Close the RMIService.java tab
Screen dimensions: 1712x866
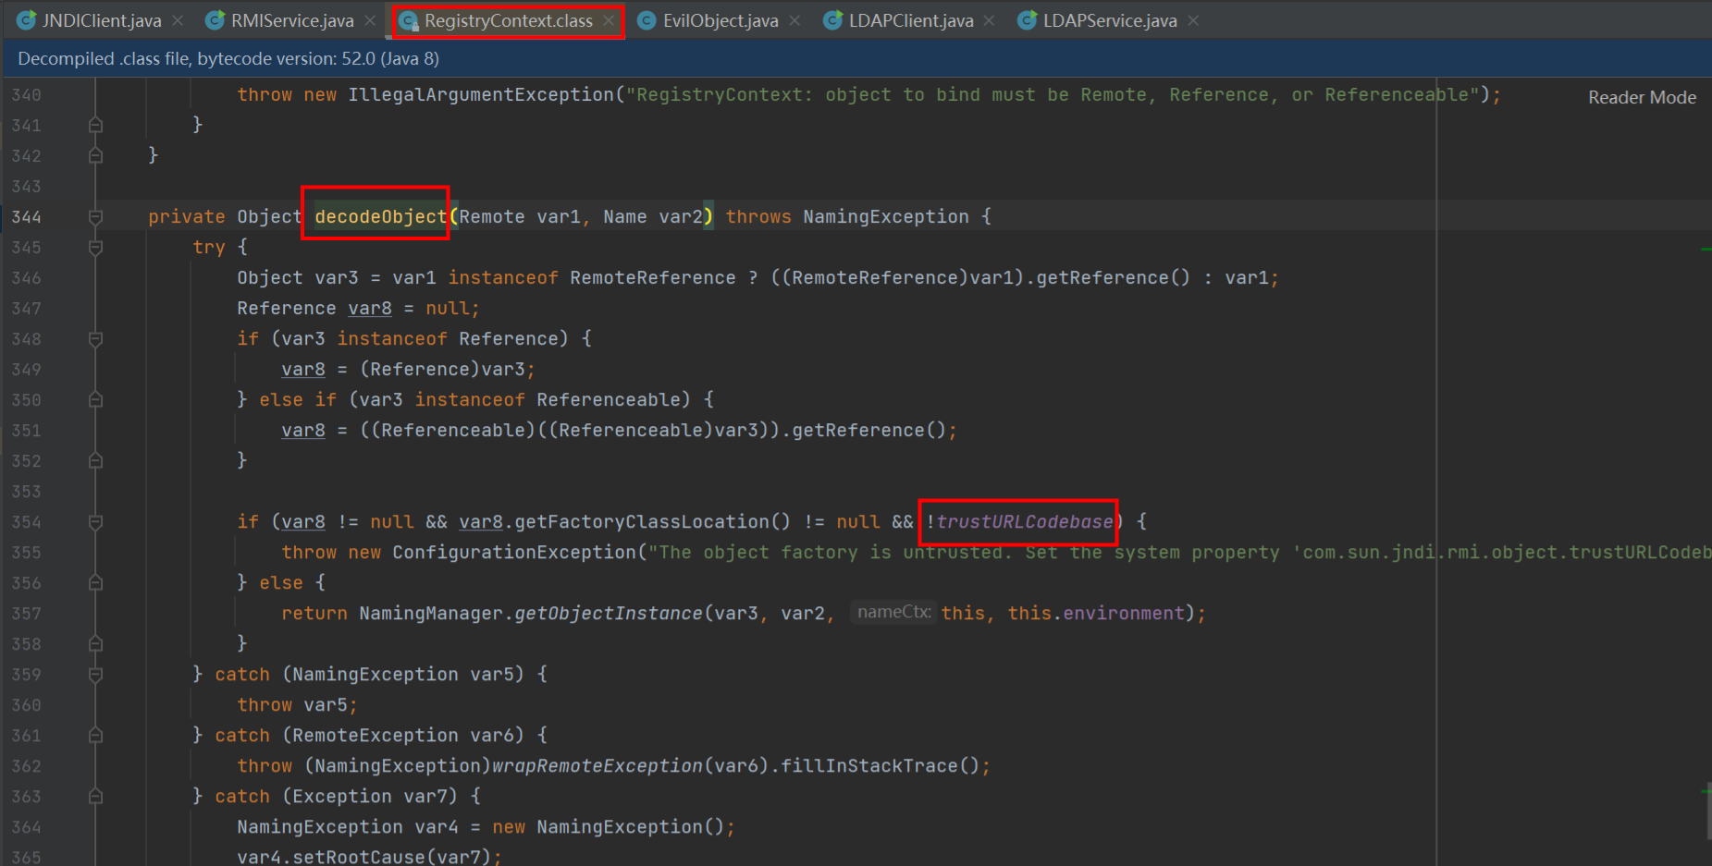[370, 20]
